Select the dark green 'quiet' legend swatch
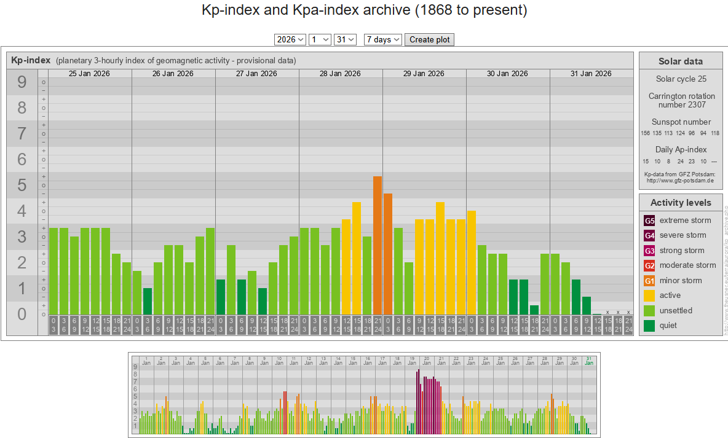Image resolution: width=728 pixels, height=438 pixels. [649, 326]
